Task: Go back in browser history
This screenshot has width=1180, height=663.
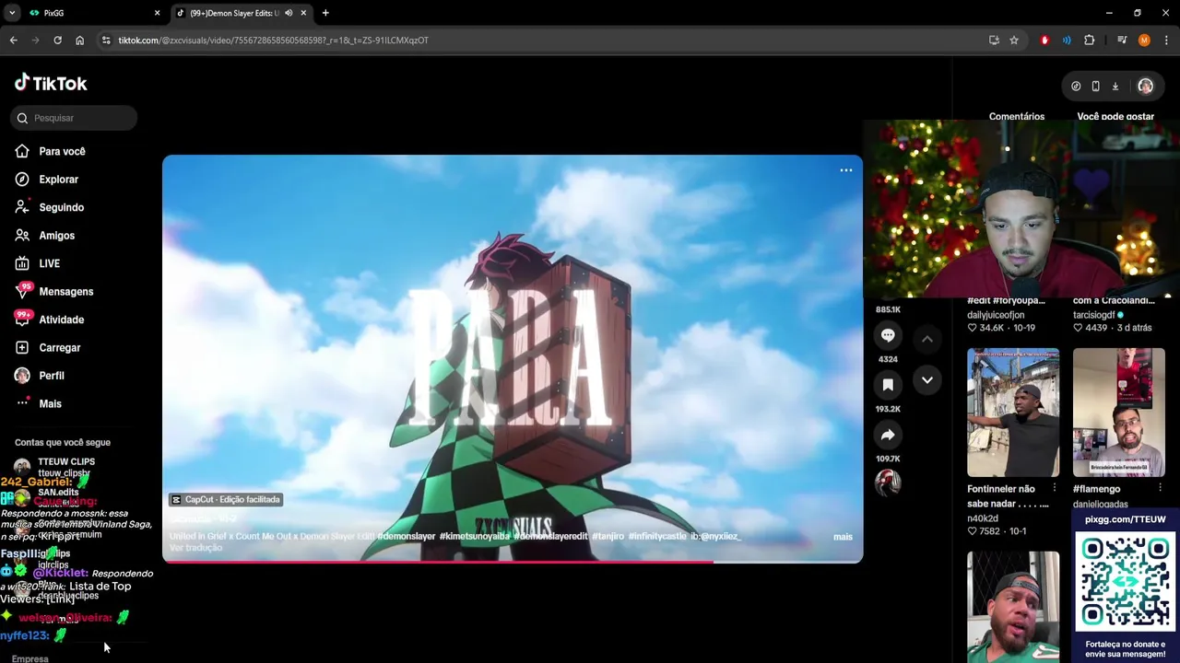Action: (x=14, y=41)
